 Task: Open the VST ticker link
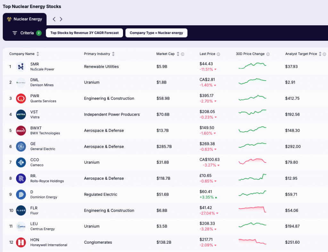click(34, 112)
